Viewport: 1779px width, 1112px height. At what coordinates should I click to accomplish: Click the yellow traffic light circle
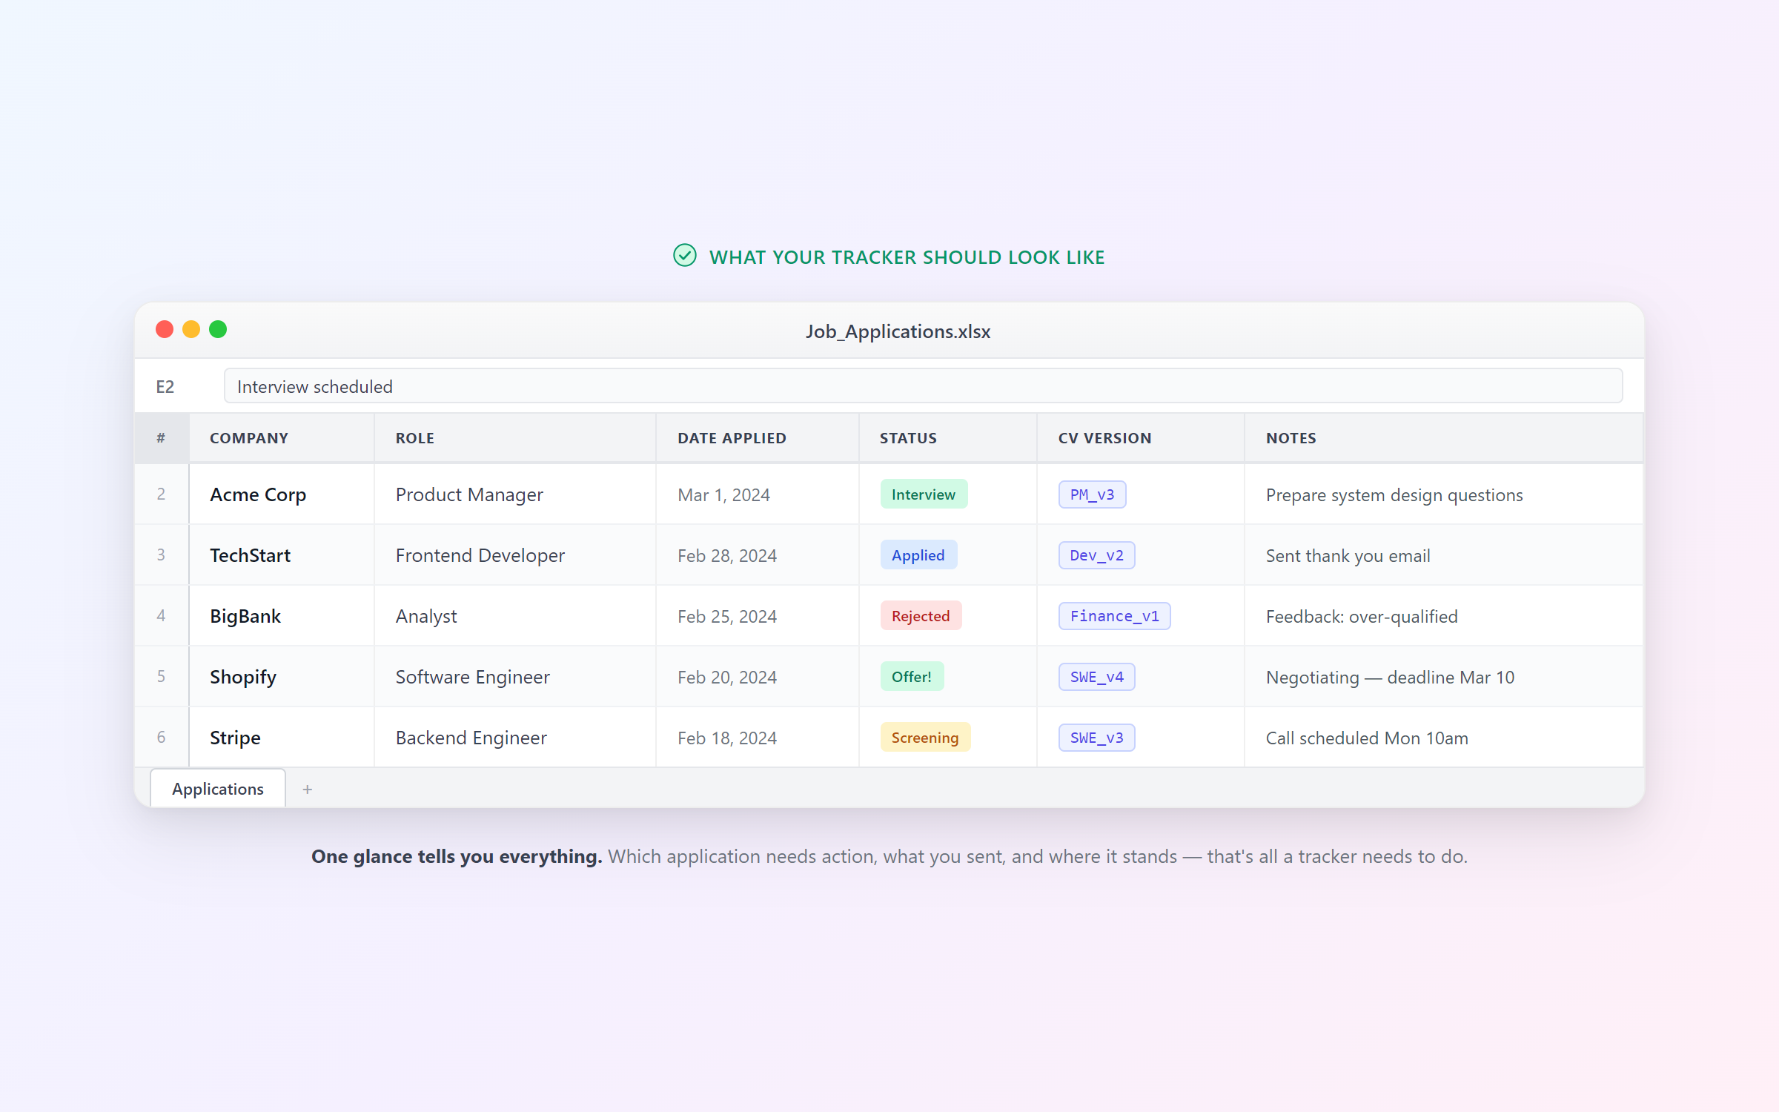191,329
